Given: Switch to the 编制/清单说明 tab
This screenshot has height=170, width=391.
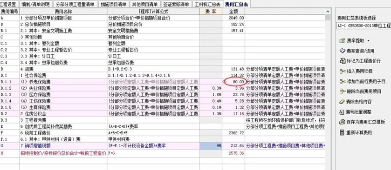Looking at the screenshot, I should [x=36, y=4].
